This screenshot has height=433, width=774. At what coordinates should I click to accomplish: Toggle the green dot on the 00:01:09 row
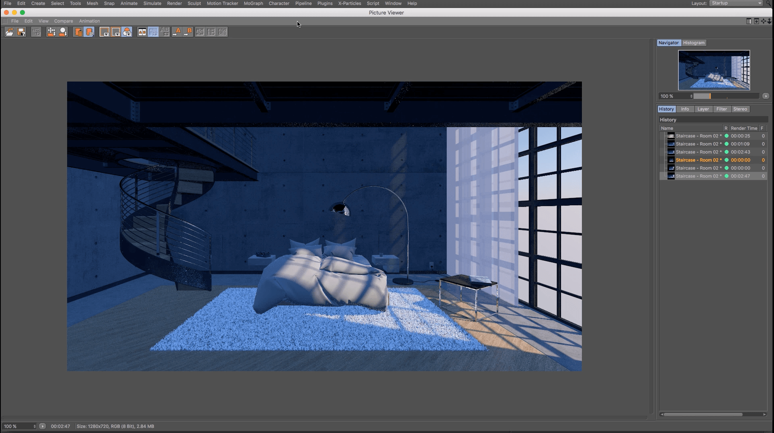[x=726, y=144]
